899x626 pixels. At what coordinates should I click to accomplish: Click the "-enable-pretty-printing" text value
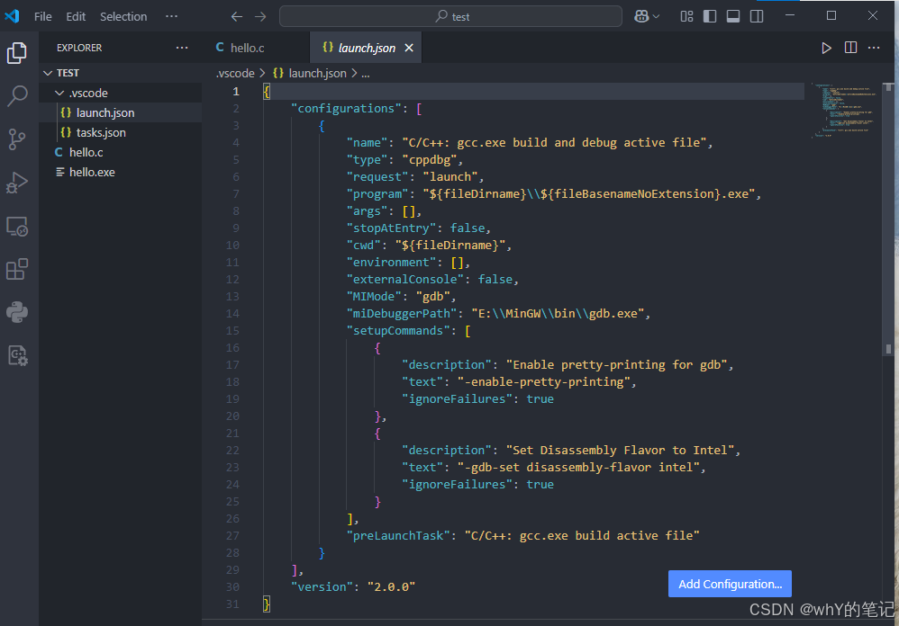coord(543,381)
